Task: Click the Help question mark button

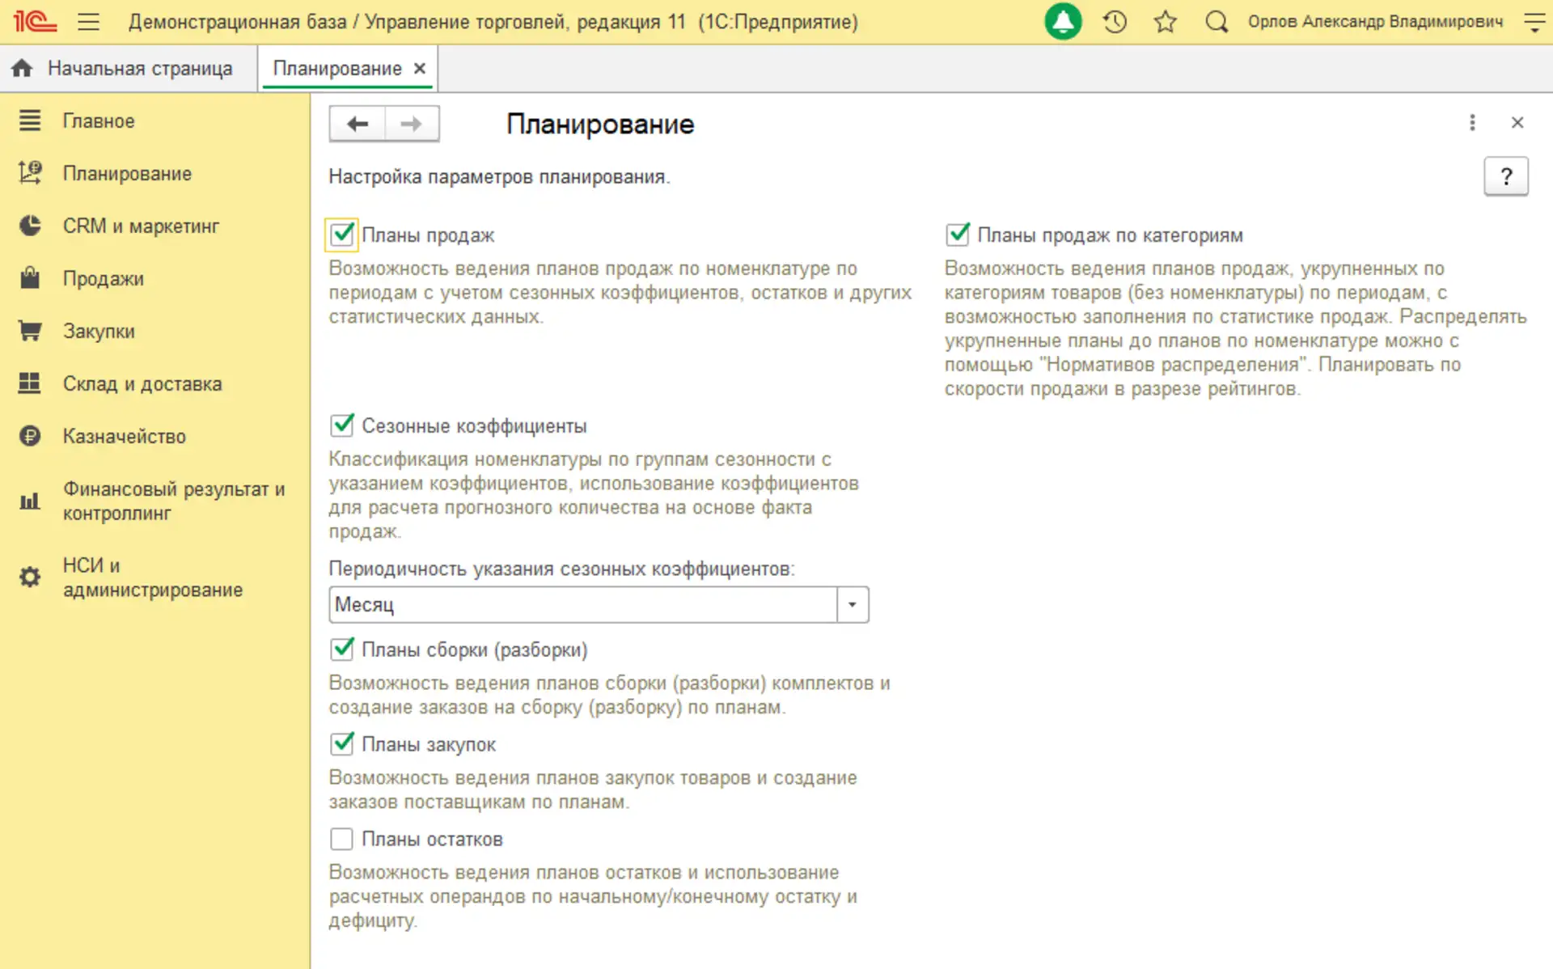Action: (1505, 176)
